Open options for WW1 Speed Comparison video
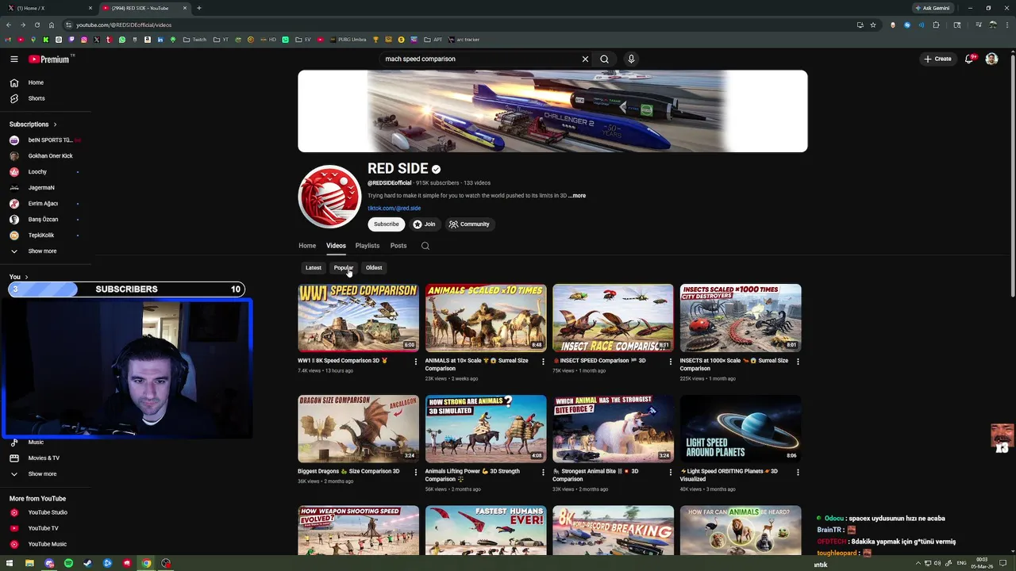The height and width of the screenshot is (571, 1016). (415, 362)
